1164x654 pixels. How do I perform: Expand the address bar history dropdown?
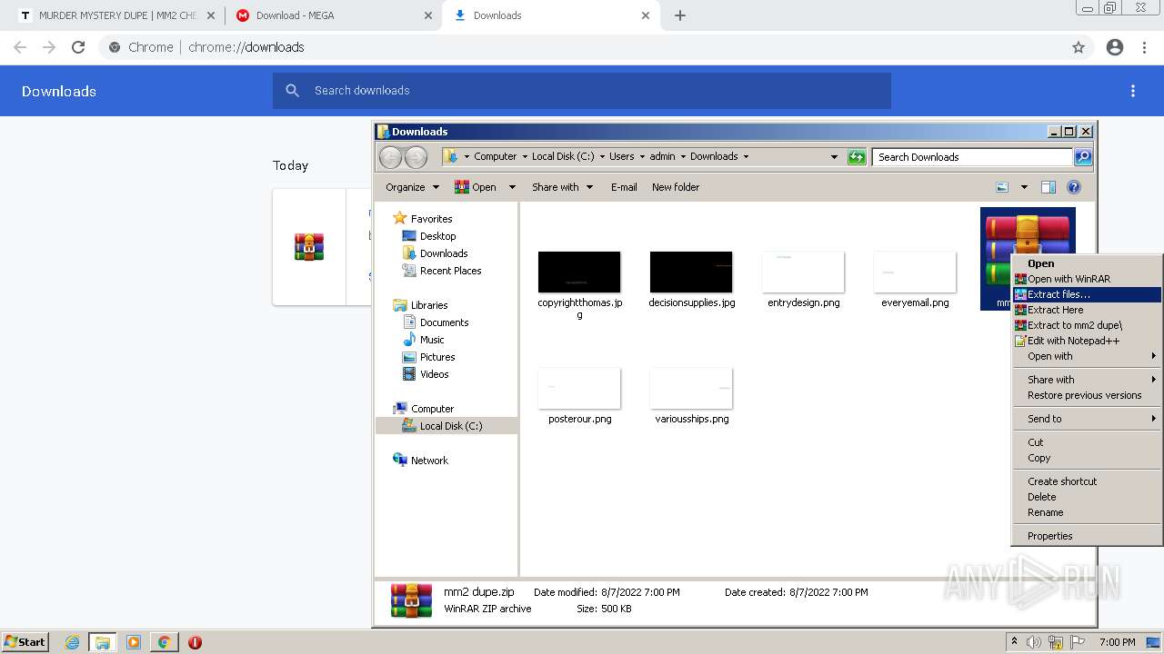pos(834,157)
